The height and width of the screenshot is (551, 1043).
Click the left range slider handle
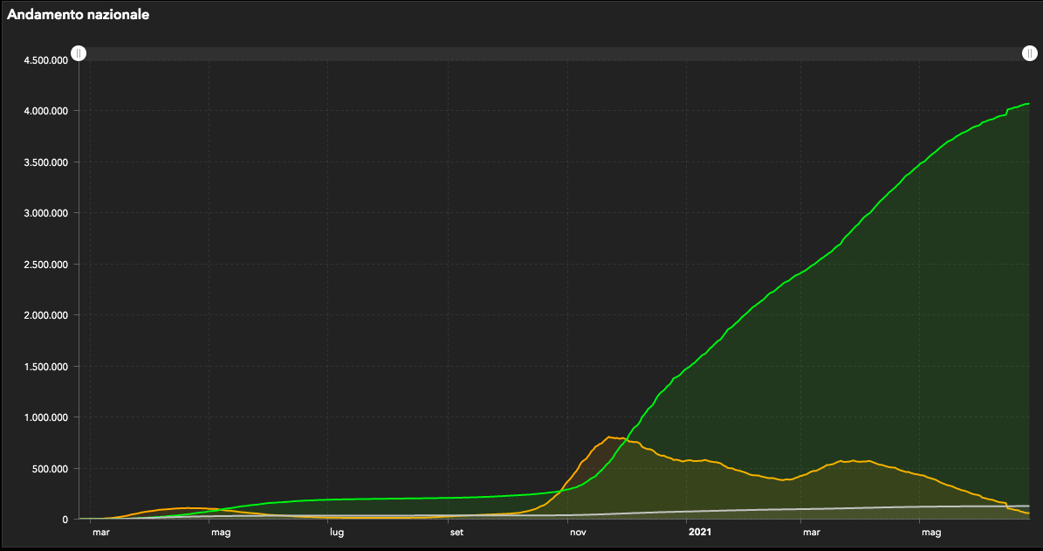[x=79, y=54]
